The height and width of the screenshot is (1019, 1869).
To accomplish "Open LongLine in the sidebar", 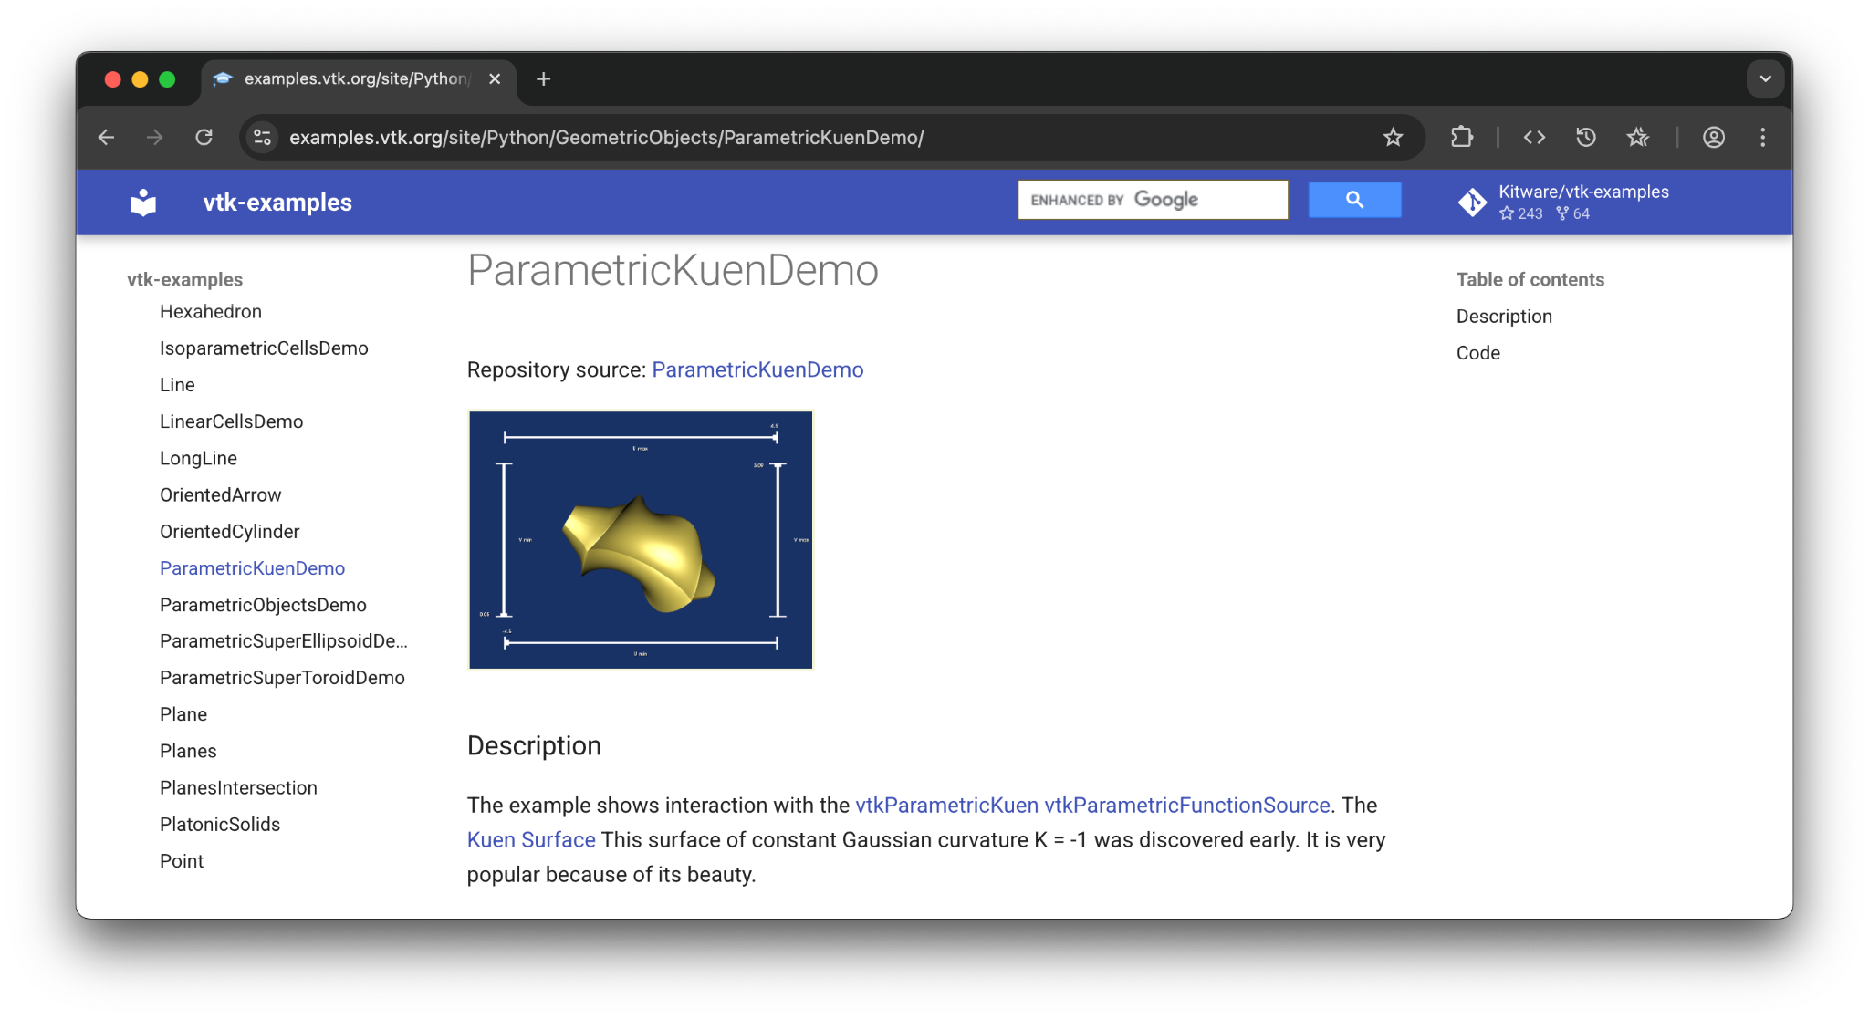I will (x=198, y=458).
